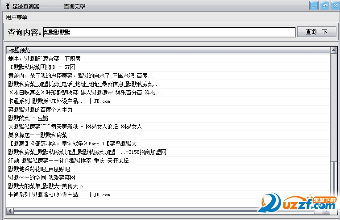Select row 默默~~的空间 我爱菜菜网
340x220 pixels.
pos(168,178)
